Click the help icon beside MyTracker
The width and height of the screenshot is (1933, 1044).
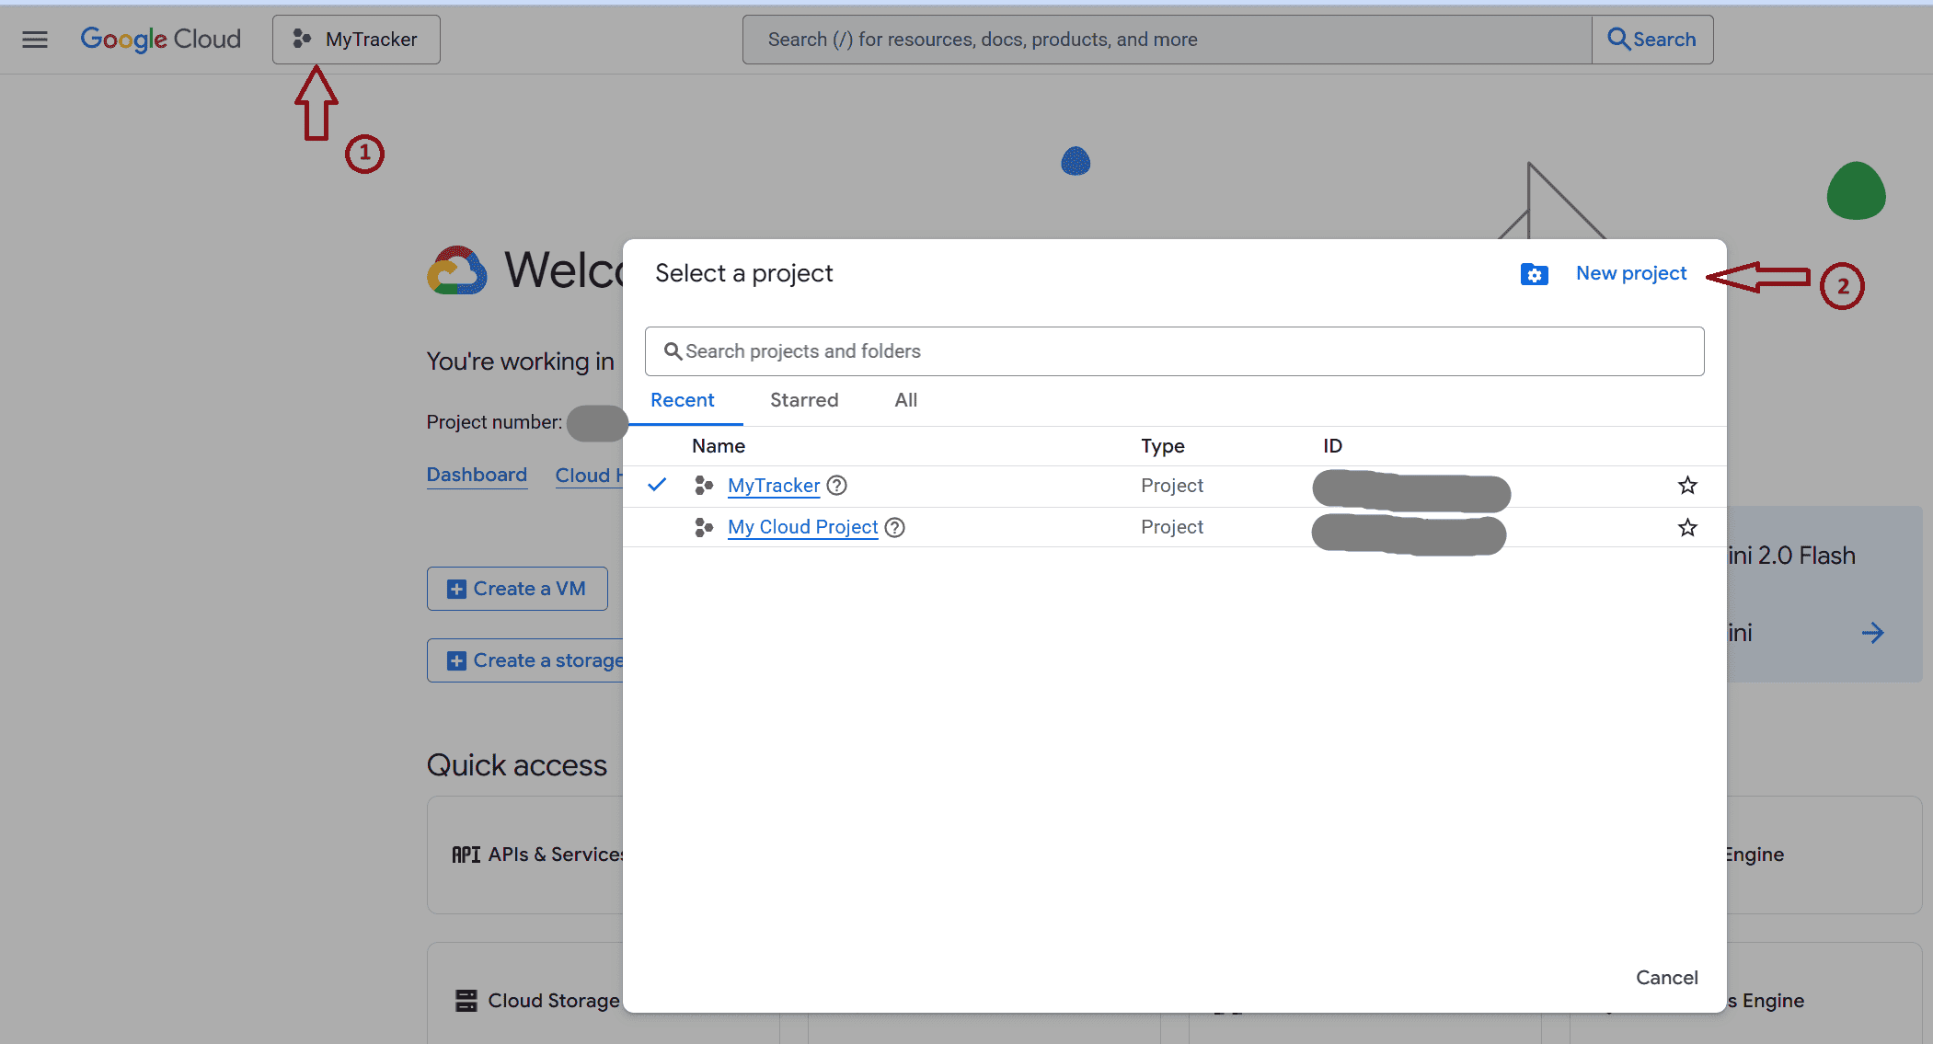[x=836, y=486]
